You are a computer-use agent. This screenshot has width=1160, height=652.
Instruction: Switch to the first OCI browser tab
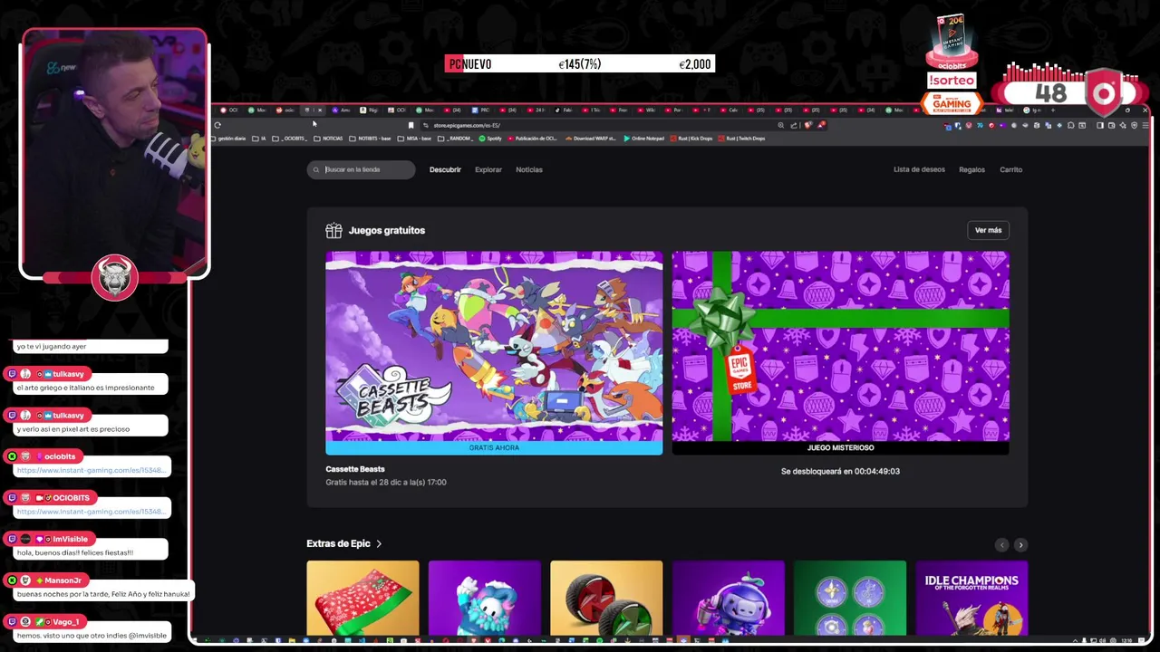[x=230, y=110]
